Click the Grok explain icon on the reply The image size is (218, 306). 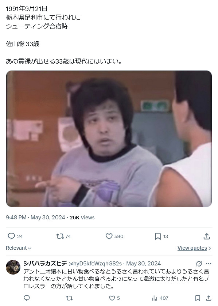click(x=199, y=264)
